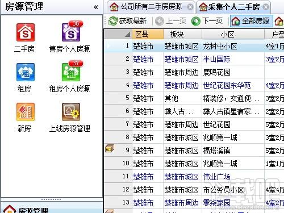The image size is (284, 213).
Task: Open the 租房个人房源 icon
Action: [71, 72]
